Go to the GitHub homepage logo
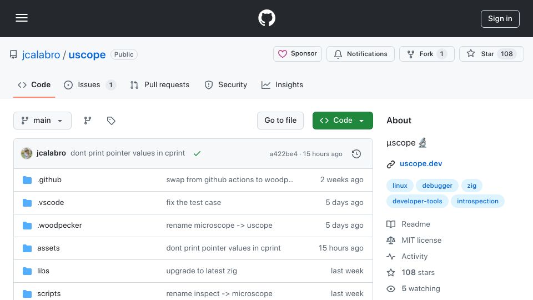This screenshot has width=533, height=300. [x=266, y=18]
